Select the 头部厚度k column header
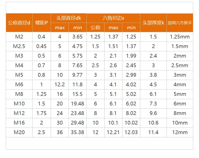Viewport: 199px width, 158px height. 153,23
